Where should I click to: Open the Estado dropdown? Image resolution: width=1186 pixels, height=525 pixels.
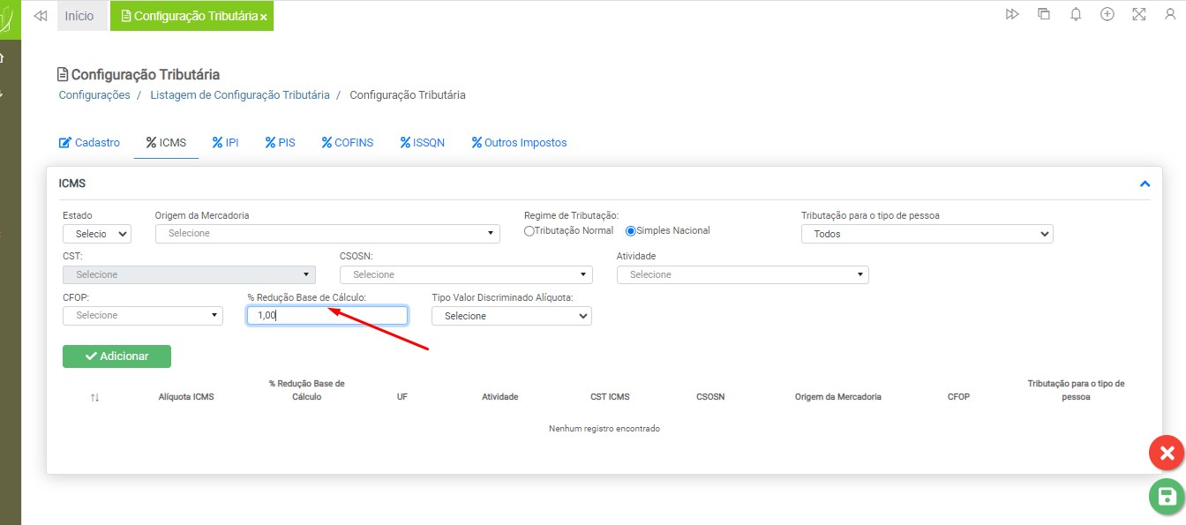(x=97, y=234)
